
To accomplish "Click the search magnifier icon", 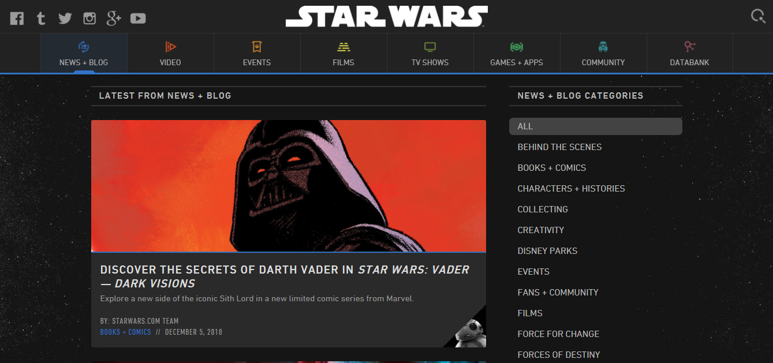I will 757,16.
